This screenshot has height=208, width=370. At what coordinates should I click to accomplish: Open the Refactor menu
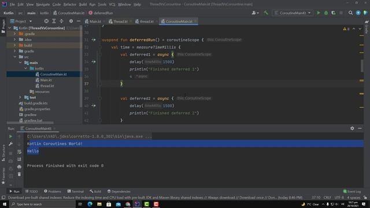pyautogui.click(x=70, y=4)
